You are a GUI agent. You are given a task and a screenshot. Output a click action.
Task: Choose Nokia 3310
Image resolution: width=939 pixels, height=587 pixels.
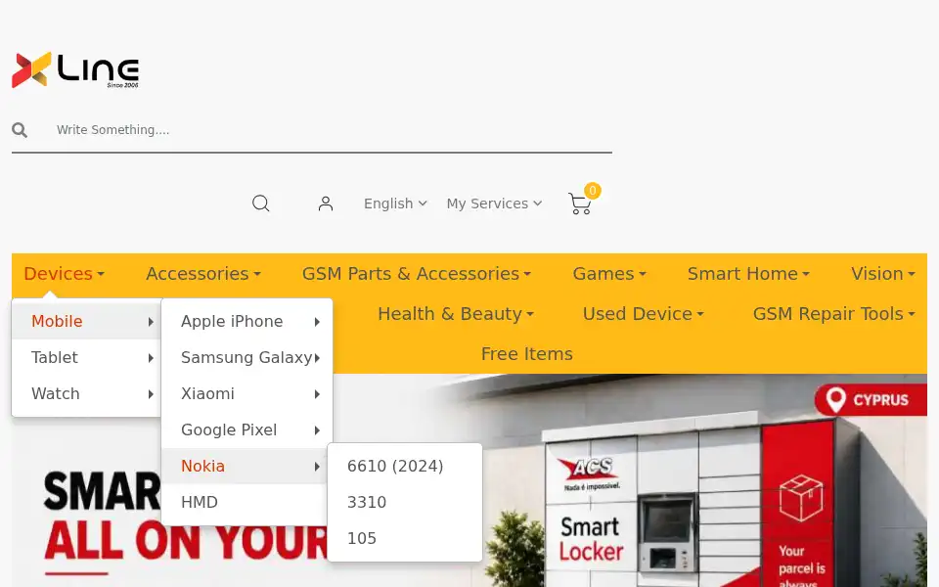405,502
